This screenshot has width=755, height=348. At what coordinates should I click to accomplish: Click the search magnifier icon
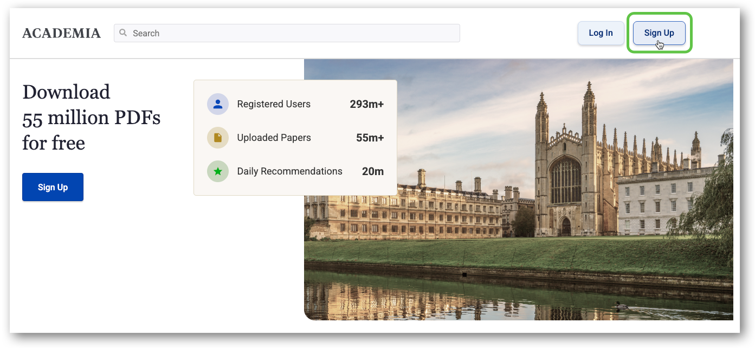(x=123, y=33)
